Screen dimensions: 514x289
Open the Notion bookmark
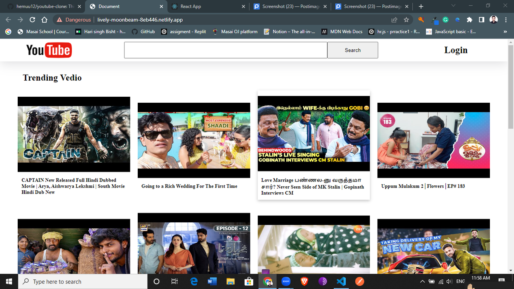(290, 32)
